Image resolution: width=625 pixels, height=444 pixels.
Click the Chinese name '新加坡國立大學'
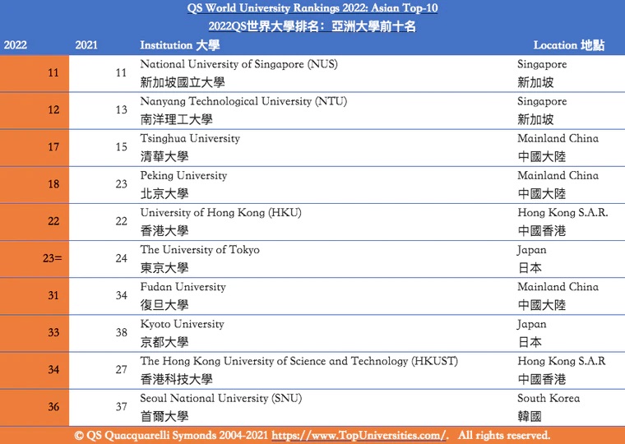point(183,82)
